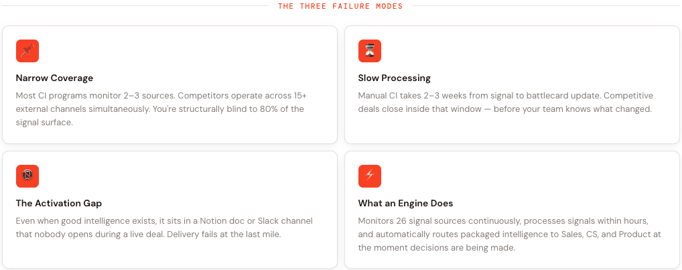Click The Activation Gap heading
This screenshot has width=682, height=270.
(59, 204)
